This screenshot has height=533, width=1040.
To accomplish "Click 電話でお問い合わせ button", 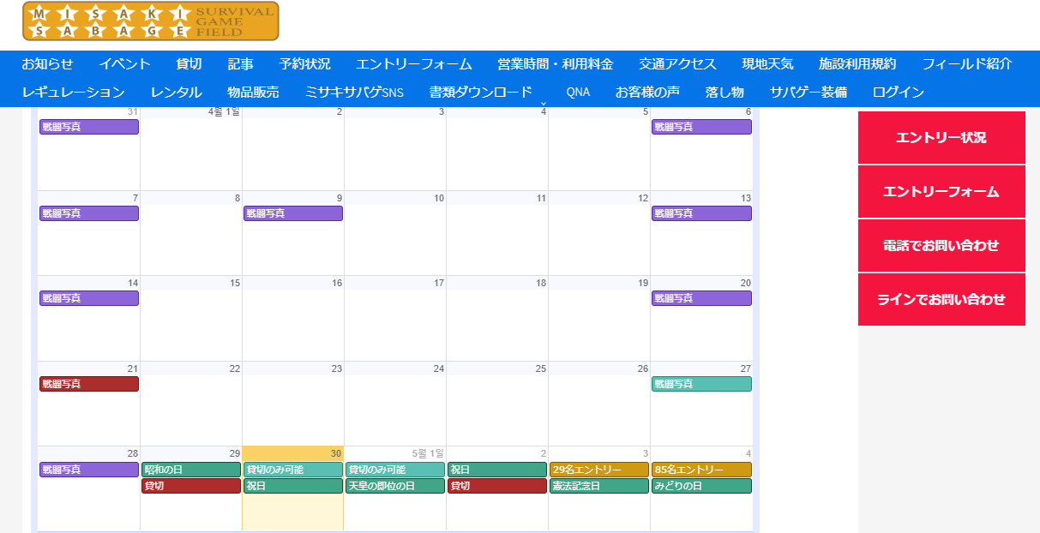I will coord(941,246).
